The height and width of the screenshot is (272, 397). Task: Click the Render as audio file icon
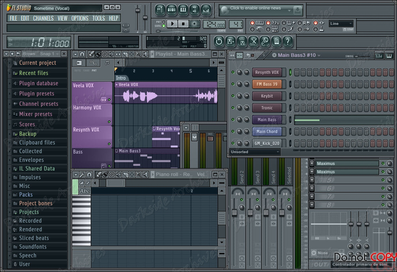[x=242, y=41]
